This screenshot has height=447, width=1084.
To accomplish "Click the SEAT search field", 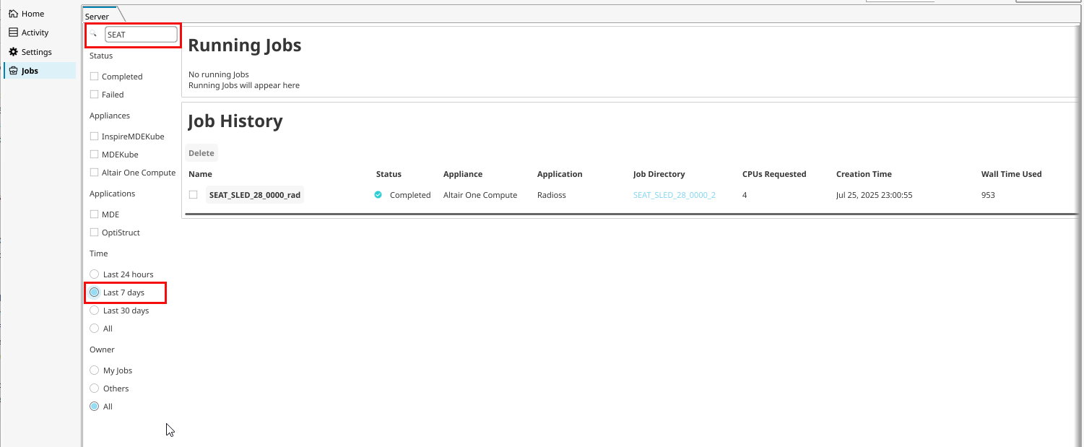I will pyautogui.click(x=141, y=34).
